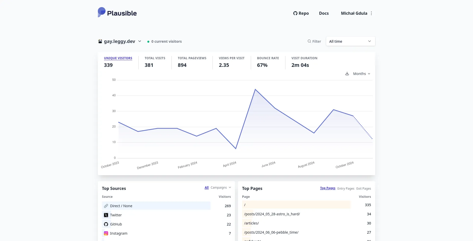
Task: Expand the All time date range dropdown
Action: [x=350, y=41]
